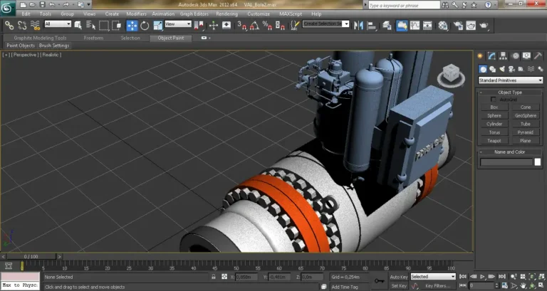Enable the AutoGrid checkbox
This screenshot has width=547, height=291.
click(494, 100)
